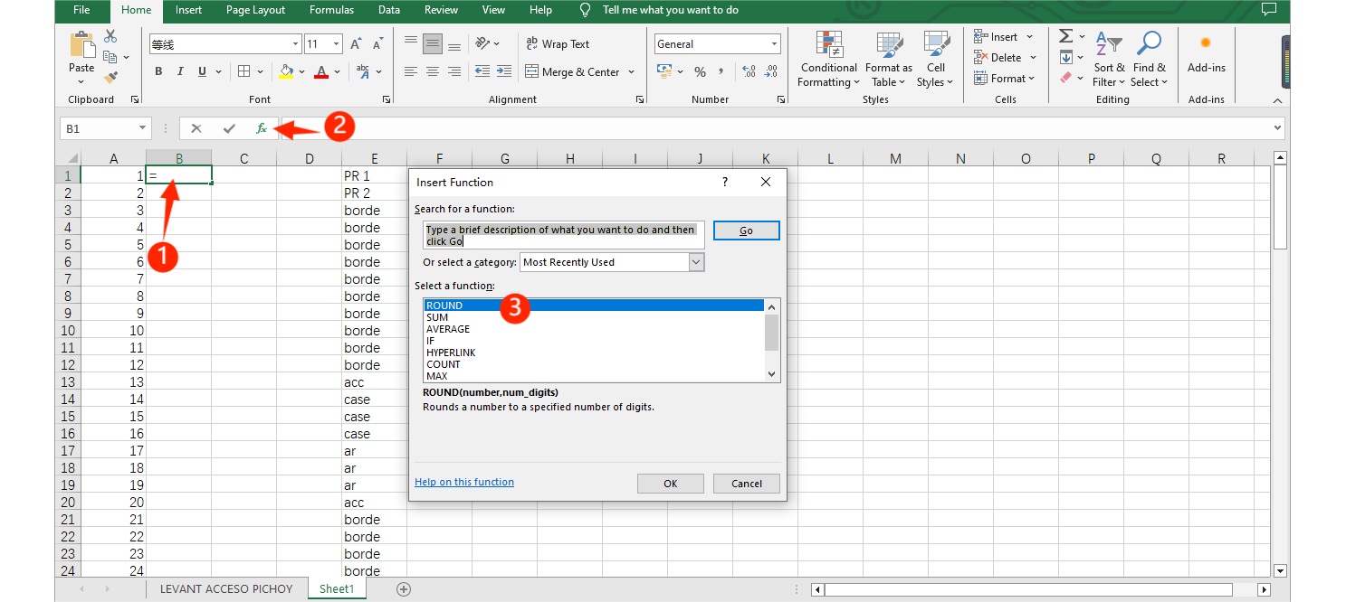Expand the General number format dropdown

(774, 44)
